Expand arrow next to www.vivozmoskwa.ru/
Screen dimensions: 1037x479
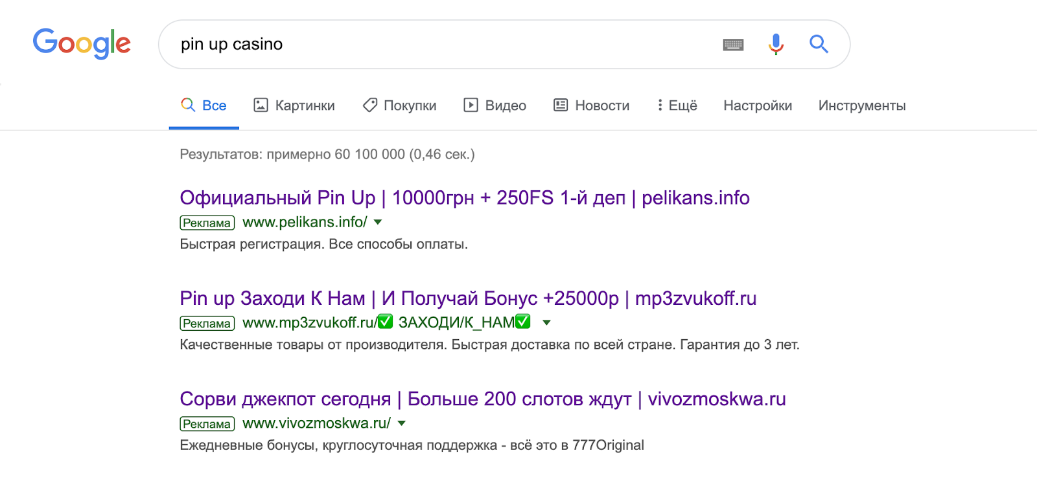(x=401, y=423)
